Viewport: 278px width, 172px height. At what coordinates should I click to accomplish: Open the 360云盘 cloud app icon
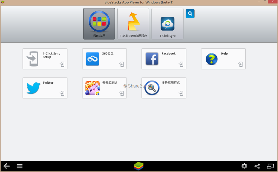(x=93, y=59)
